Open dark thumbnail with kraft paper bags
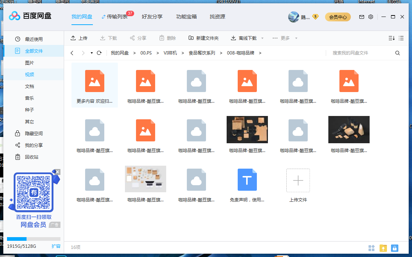Viewport: 412px width, 257px height. click(x=349, y=130)
